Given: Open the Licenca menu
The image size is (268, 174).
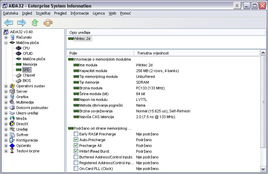Looking at the screenshot, I should coord(98,13).
